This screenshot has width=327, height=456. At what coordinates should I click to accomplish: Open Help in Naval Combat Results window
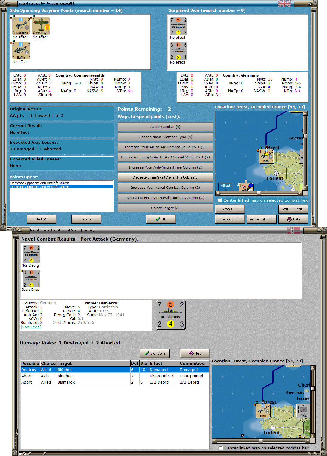[x=195, y=353]
